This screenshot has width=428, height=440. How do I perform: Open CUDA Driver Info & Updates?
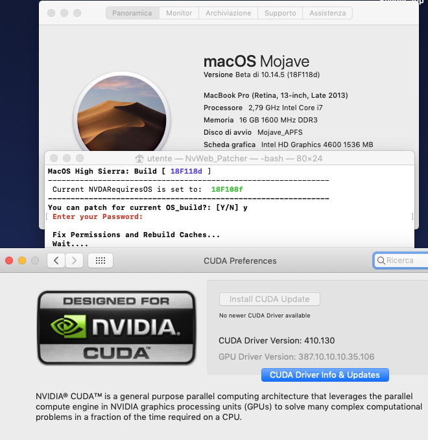(325, 375)
